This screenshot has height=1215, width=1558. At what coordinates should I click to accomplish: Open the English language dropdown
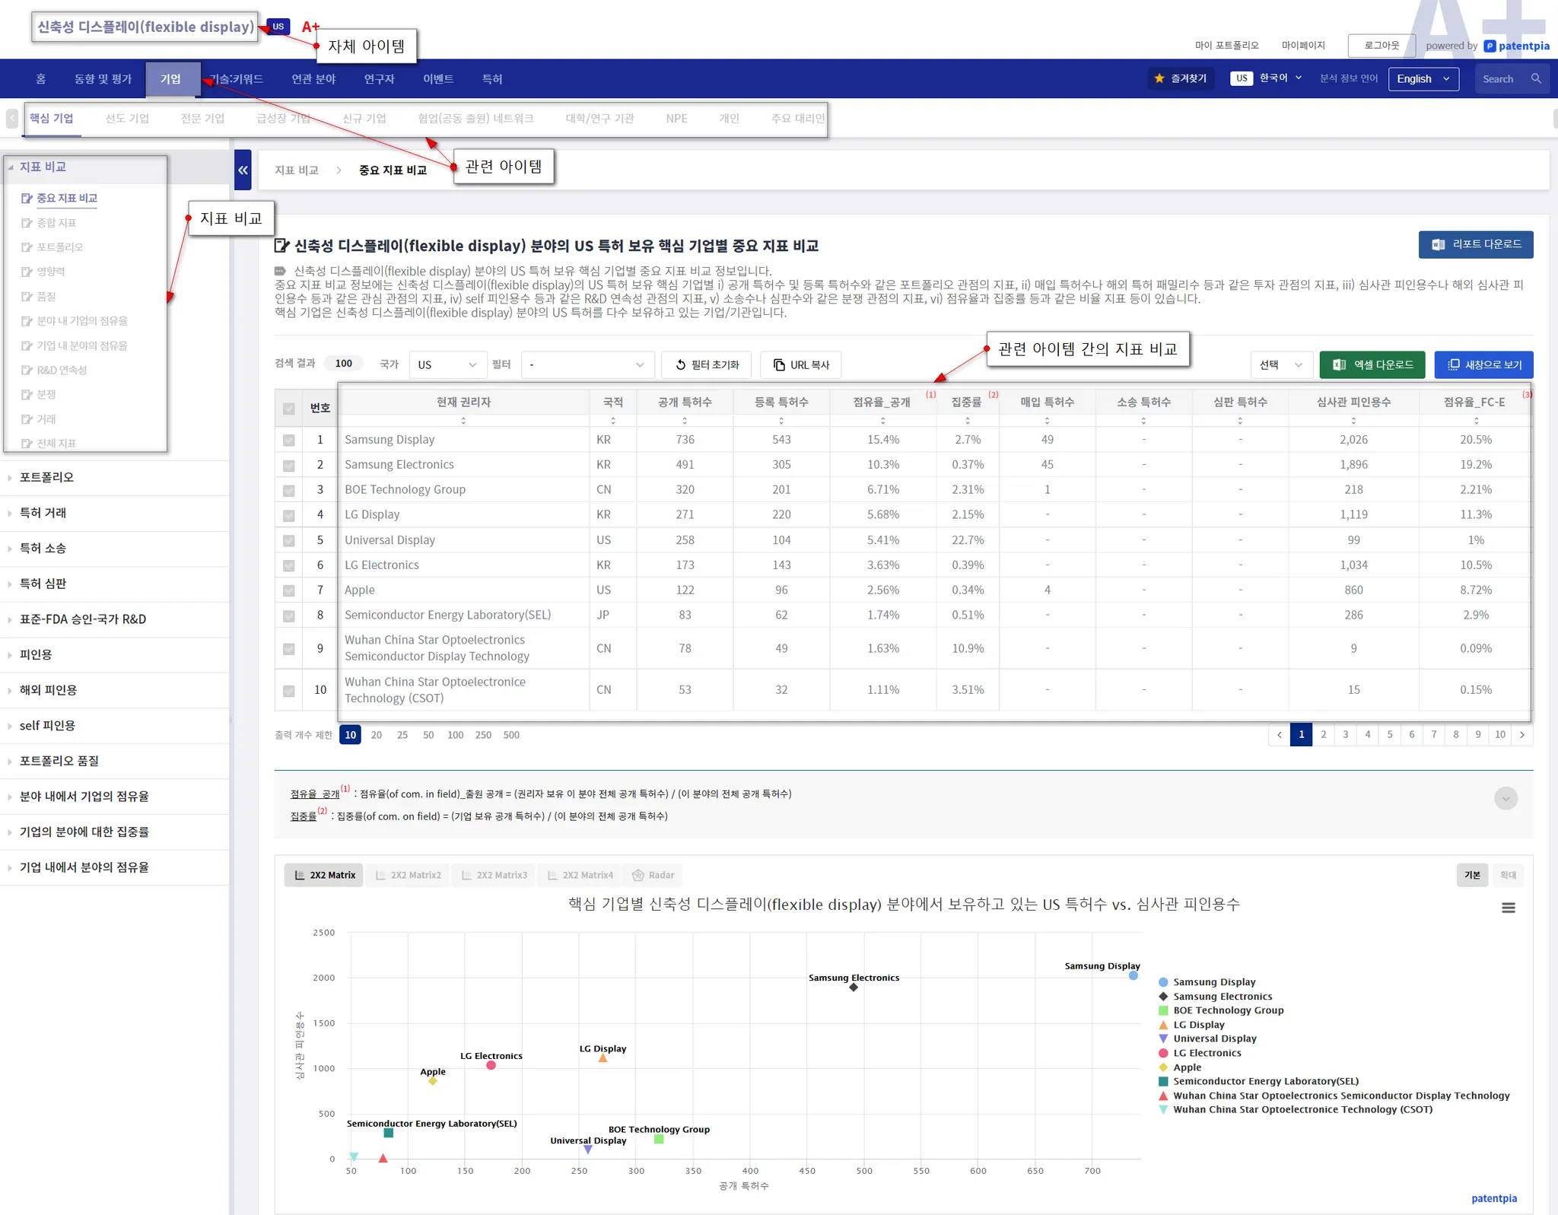[1423, 78]
